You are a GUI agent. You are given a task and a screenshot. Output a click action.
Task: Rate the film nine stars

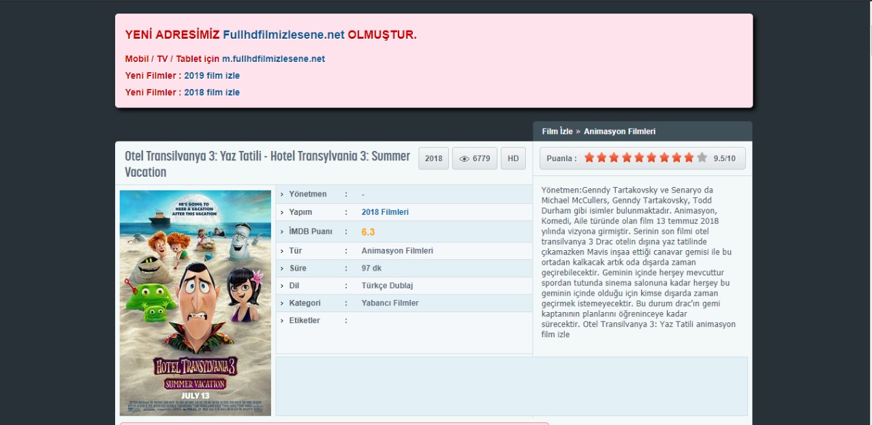point(689,158)
